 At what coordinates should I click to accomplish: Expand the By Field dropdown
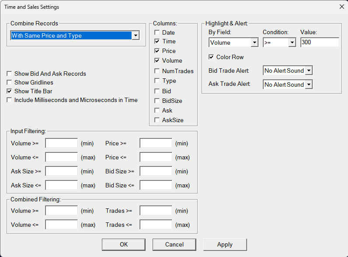point(254,42)
